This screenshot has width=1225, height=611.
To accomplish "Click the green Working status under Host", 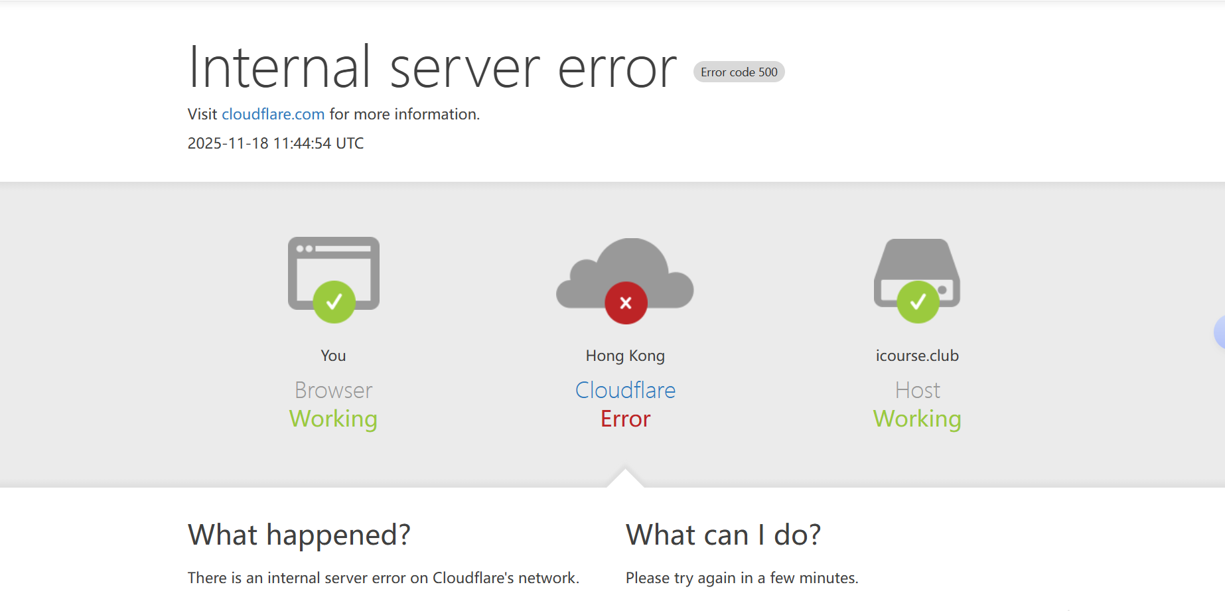I will coord(917,419).
